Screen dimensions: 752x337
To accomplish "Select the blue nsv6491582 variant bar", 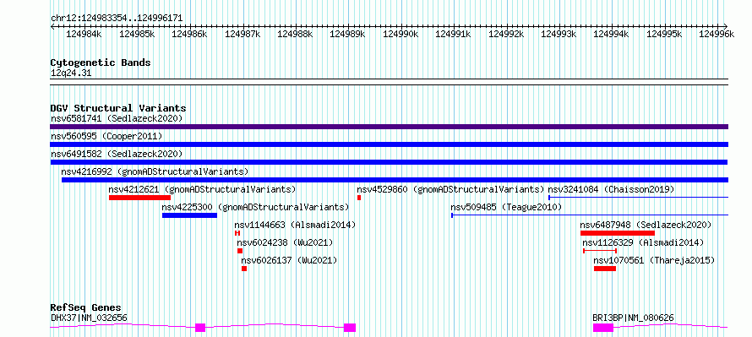I will (x=389, y=162).
